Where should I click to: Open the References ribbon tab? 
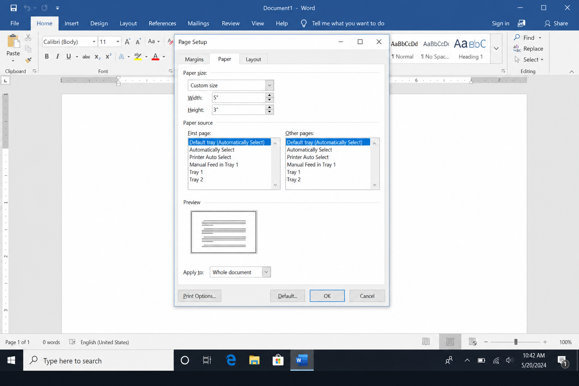click(x=162, y=23)
